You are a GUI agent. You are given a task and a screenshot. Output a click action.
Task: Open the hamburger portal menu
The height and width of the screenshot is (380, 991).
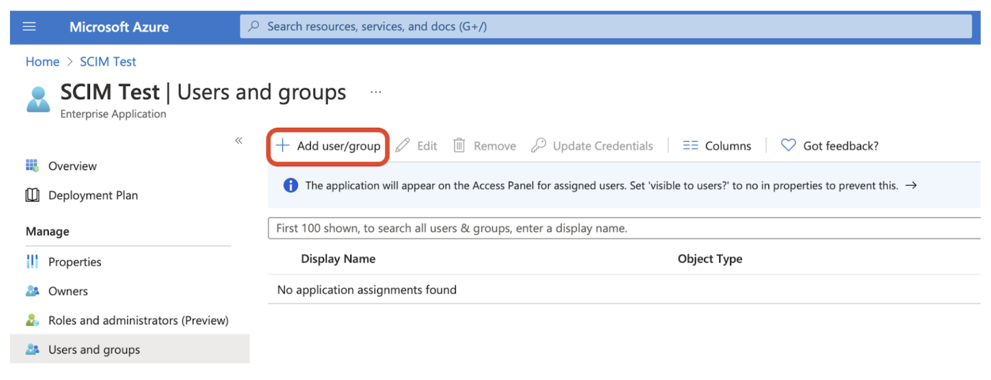[x=29, y=27]
